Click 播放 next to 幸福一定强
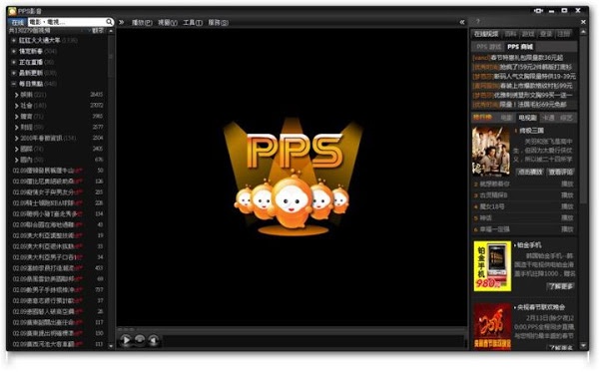 coord(567,229)
